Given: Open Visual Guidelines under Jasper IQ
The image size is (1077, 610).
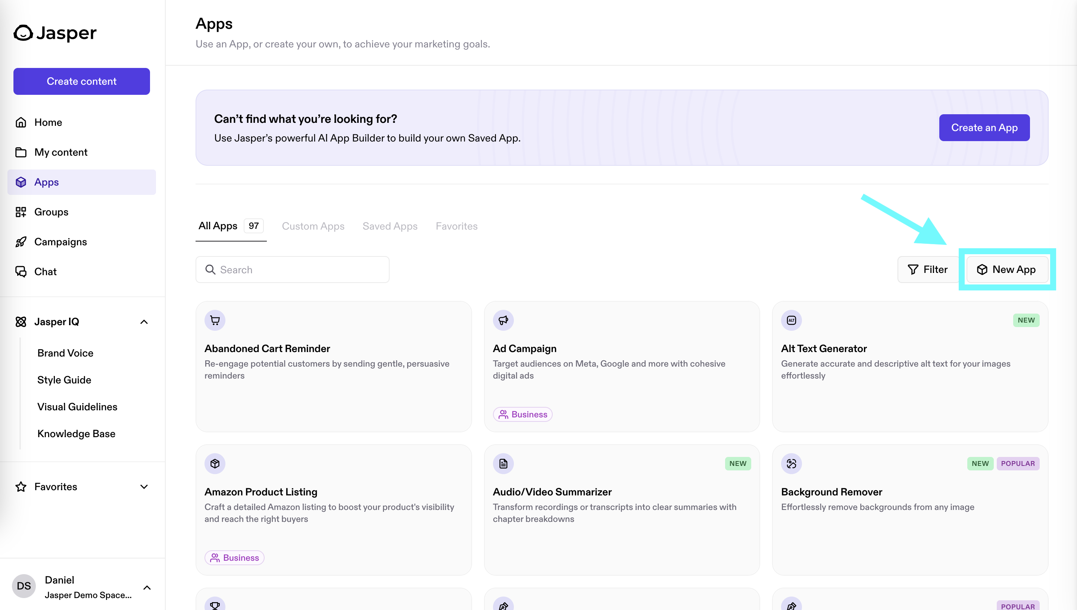Looking at the screenshot, I should click(x=77, y=407).
